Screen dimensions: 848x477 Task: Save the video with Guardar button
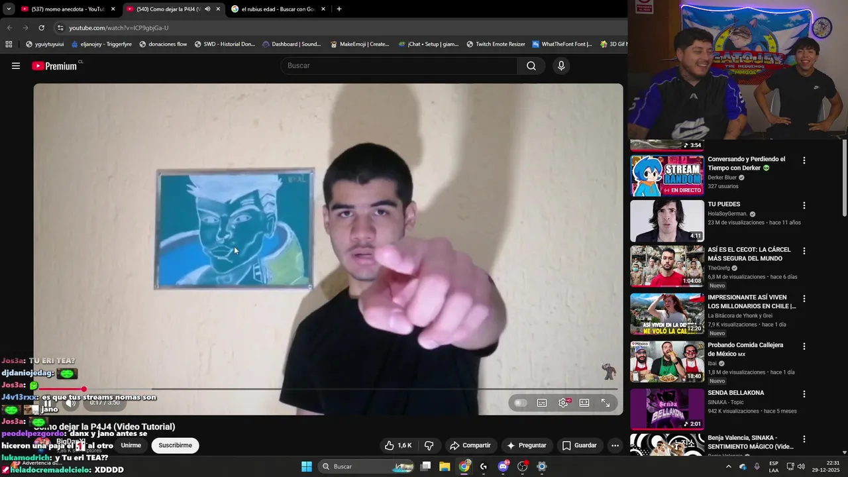pyautogui.click(x=580, y=445)
